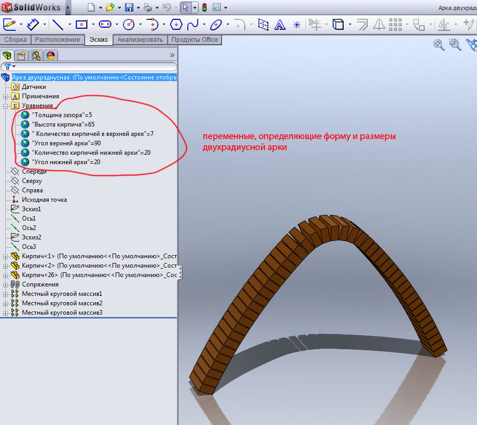Viewport: 477px width, 425px height.
Task: Activate the Ellipse sketch tool
Action: 216,24
